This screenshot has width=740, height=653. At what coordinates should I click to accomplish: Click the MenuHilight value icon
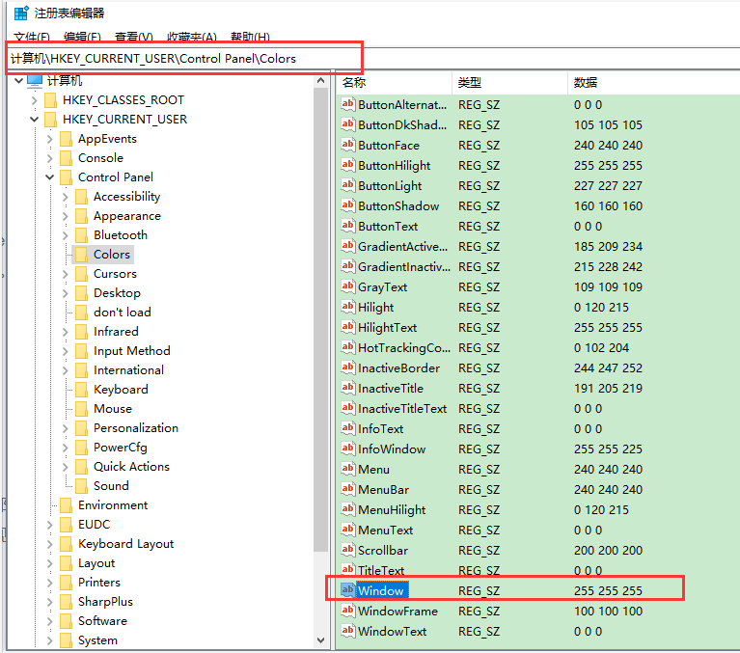[x=348, y=509]
